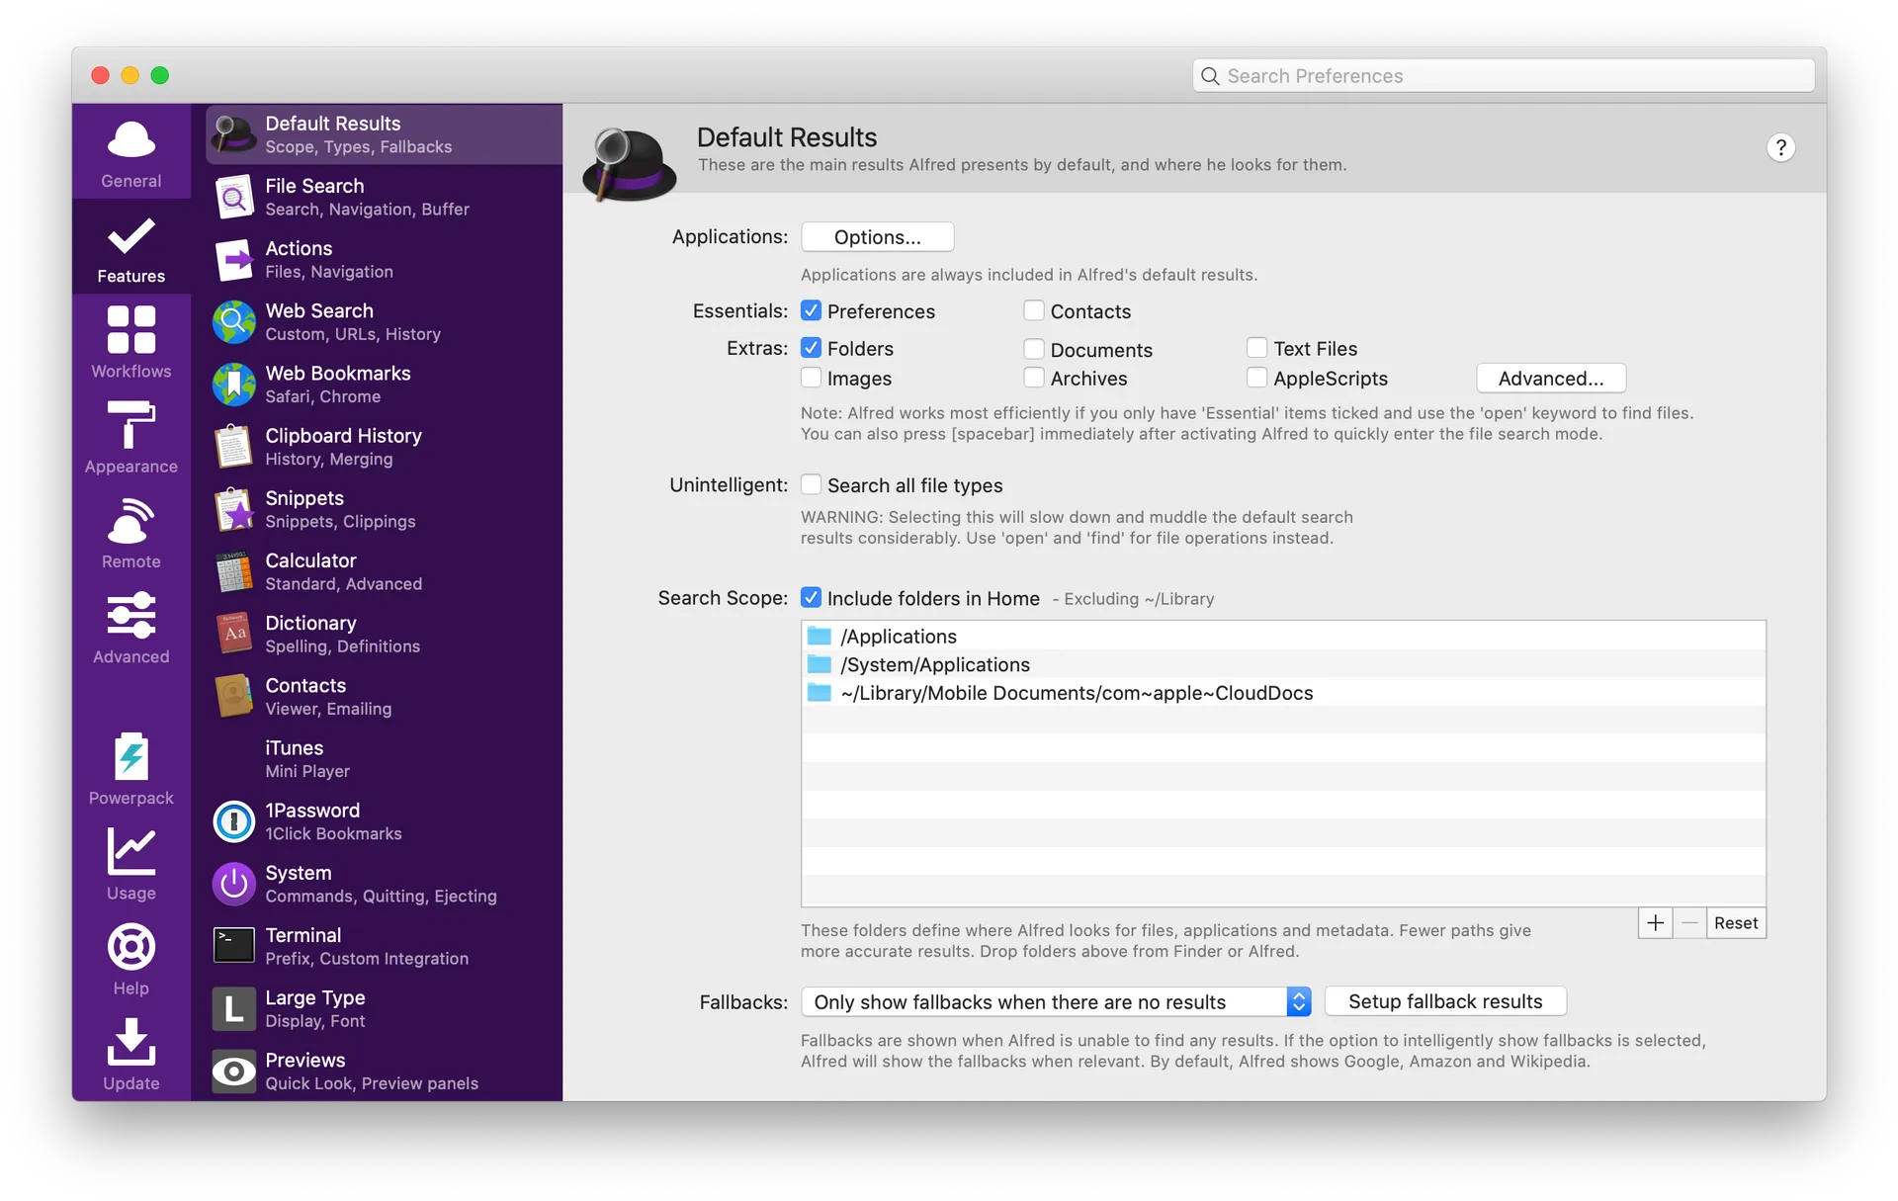Enable the Documents checkbox
Image resolution: width=1898 pixels, height=1201 pixels.
[x=1034, y=348]
